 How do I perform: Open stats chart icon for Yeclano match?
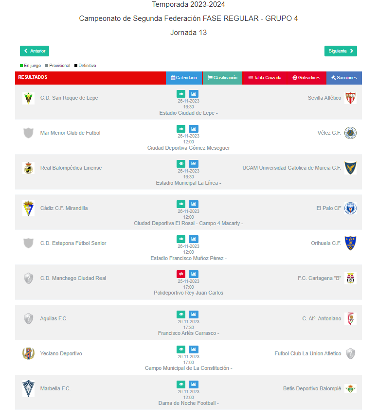(x=194, y=349)
